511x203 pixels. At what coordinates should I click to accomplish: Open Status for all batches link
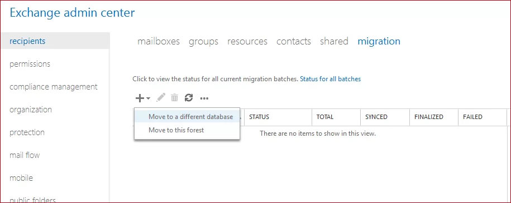331,79
